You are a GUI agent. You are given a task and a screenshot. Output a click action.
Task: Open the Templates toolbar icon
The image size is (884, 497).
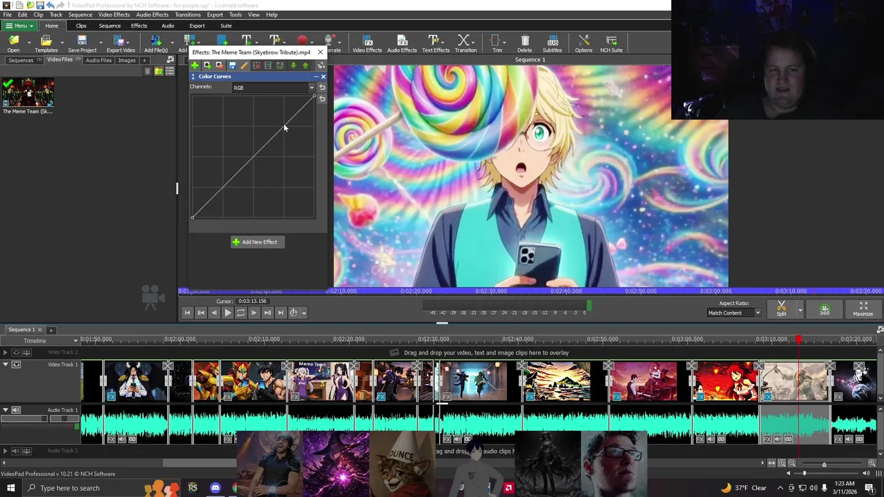pyautogui.click(x=46, y=43)
